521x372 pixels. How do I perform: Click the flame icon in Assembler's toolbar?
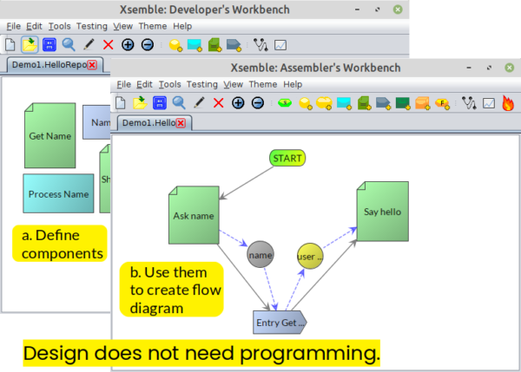click(508, 103)
